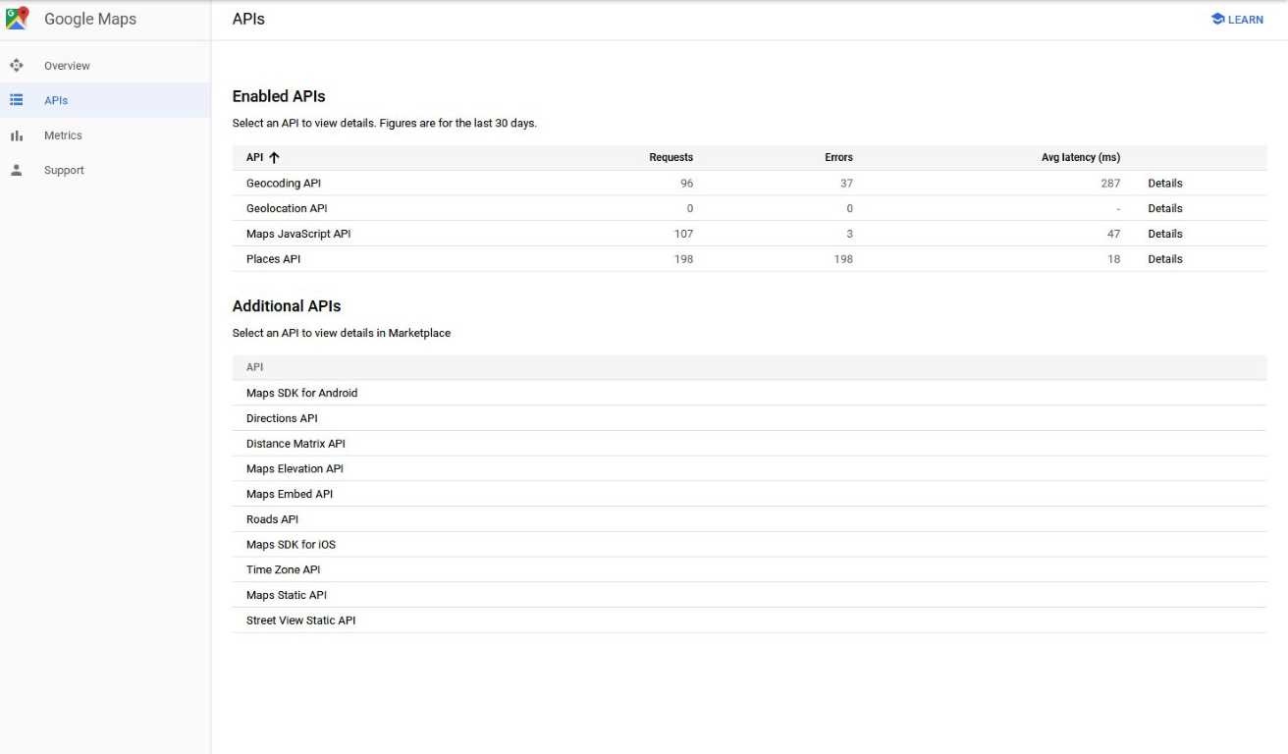Click the Geocoding requests value 96

pyautogui.click(x=686, y=184)
